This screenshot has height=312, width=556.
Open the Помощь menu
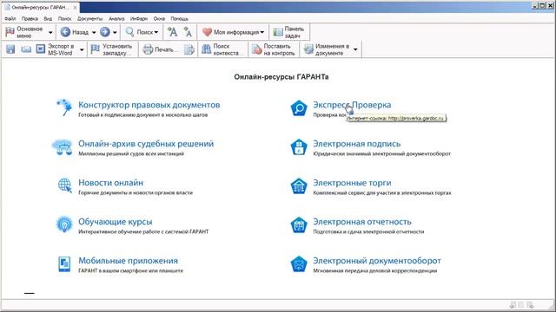pos(180,19)
